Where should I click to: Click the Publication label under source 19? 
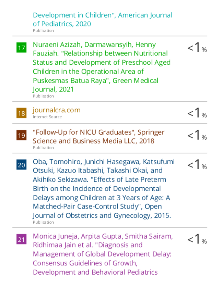(43, 148)
